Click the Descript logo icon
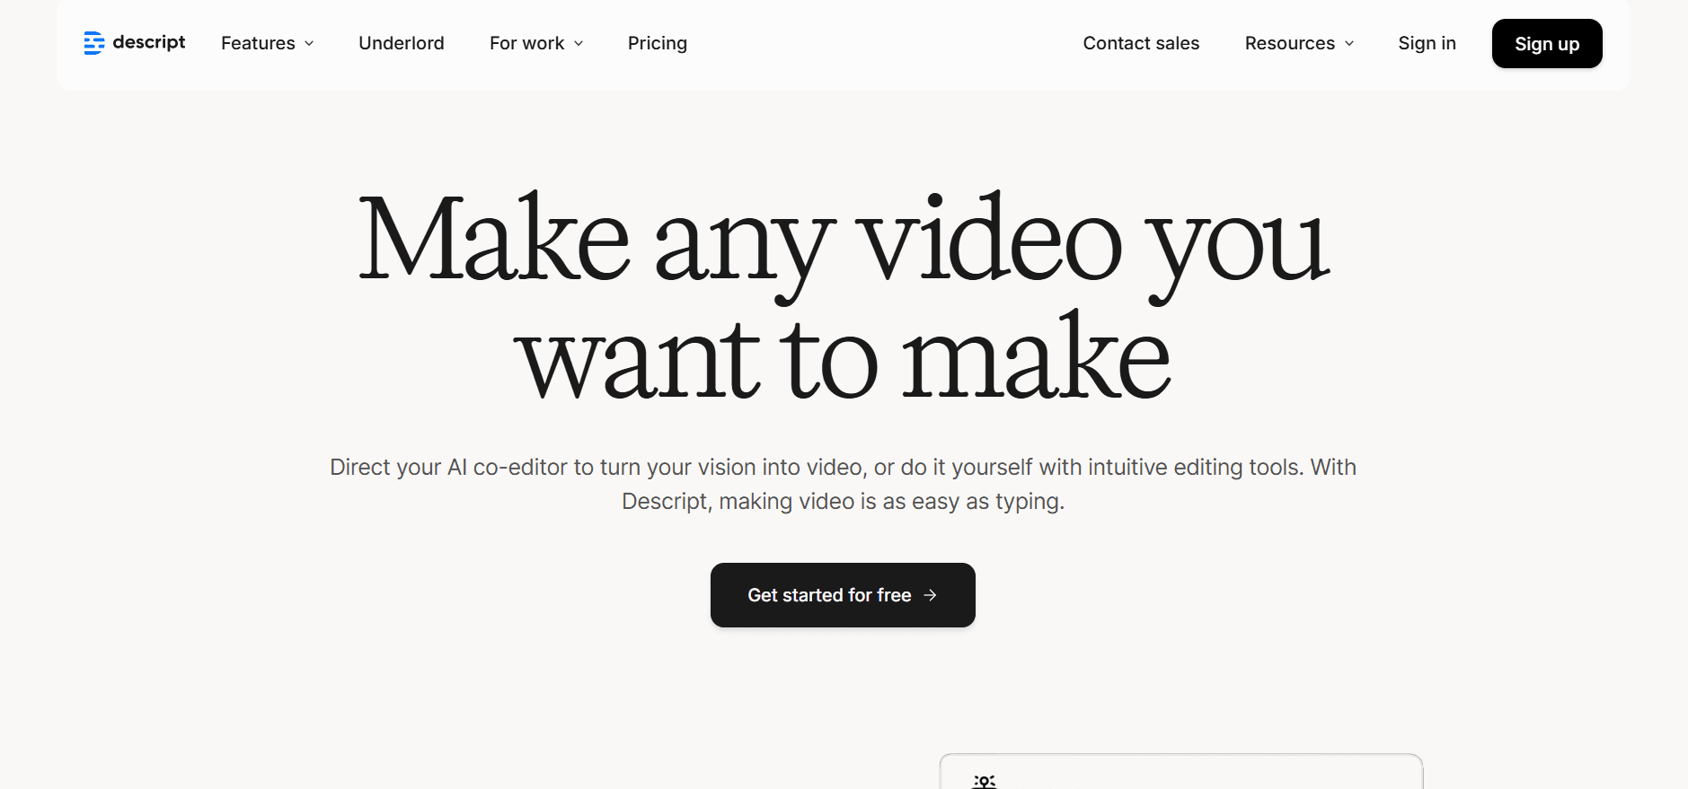The height and width of the screenshot is (789, 1688). [94, 43]
